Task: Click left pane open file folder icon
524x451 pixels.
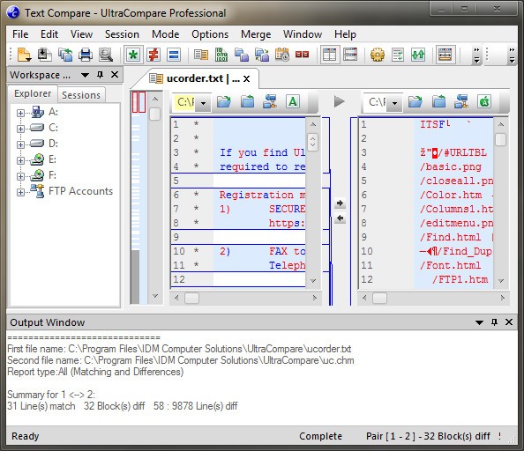Action: click(223, 101)
